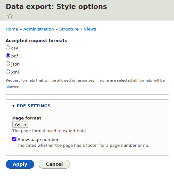Viewport: 174px width, 177px height.
Task: Apply the style options
Action: point(20,164)
